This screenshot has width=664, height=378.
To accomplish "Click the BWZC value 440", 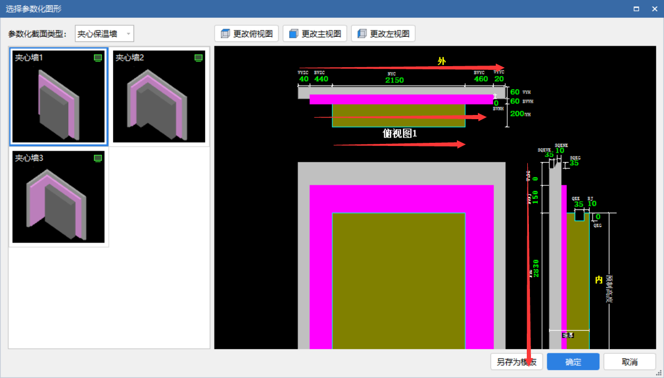I will (321, 79).
